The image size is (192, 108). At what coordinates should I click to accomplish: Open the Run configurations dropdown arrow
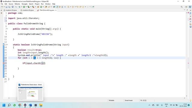pos(26,7)
